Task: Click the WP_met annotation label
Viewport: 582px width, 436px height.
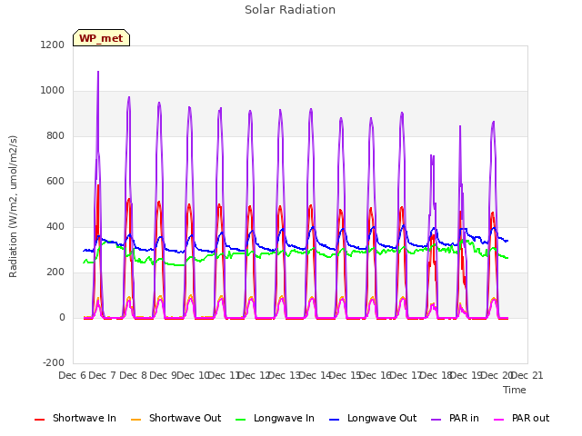Action: click(x=101, y=38)
